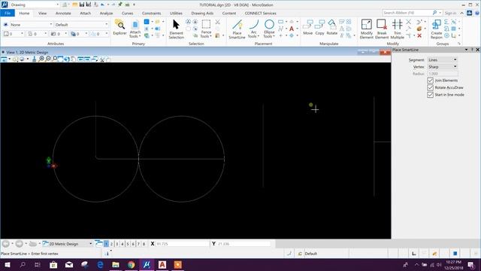Open the active color attribute dropdown

(x=14, y=34)
